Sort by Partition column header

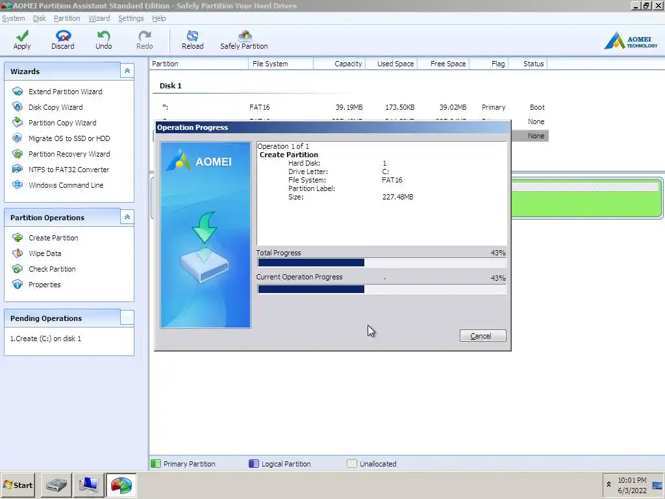coord(199,64)
